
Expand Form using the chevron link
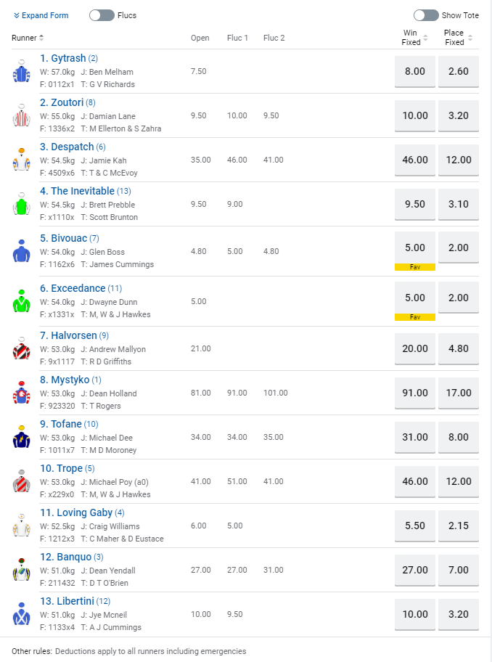coord(41,15)
